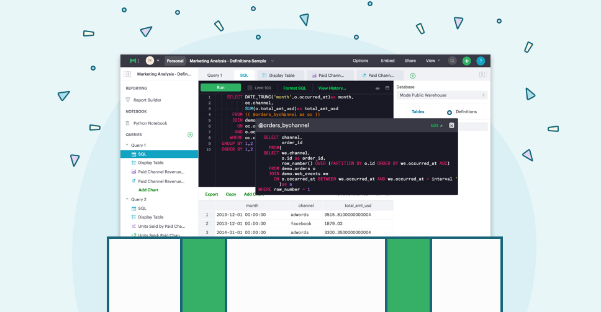Open Report Builder in sidebar

[x=147, y=100]
